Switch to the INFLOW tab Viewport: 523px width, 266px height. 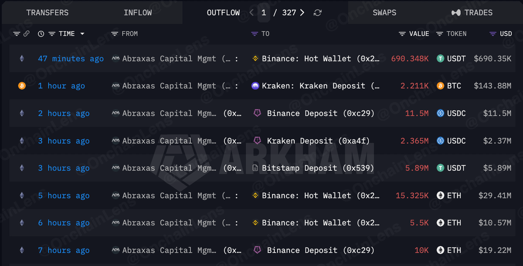pos(138,13)
